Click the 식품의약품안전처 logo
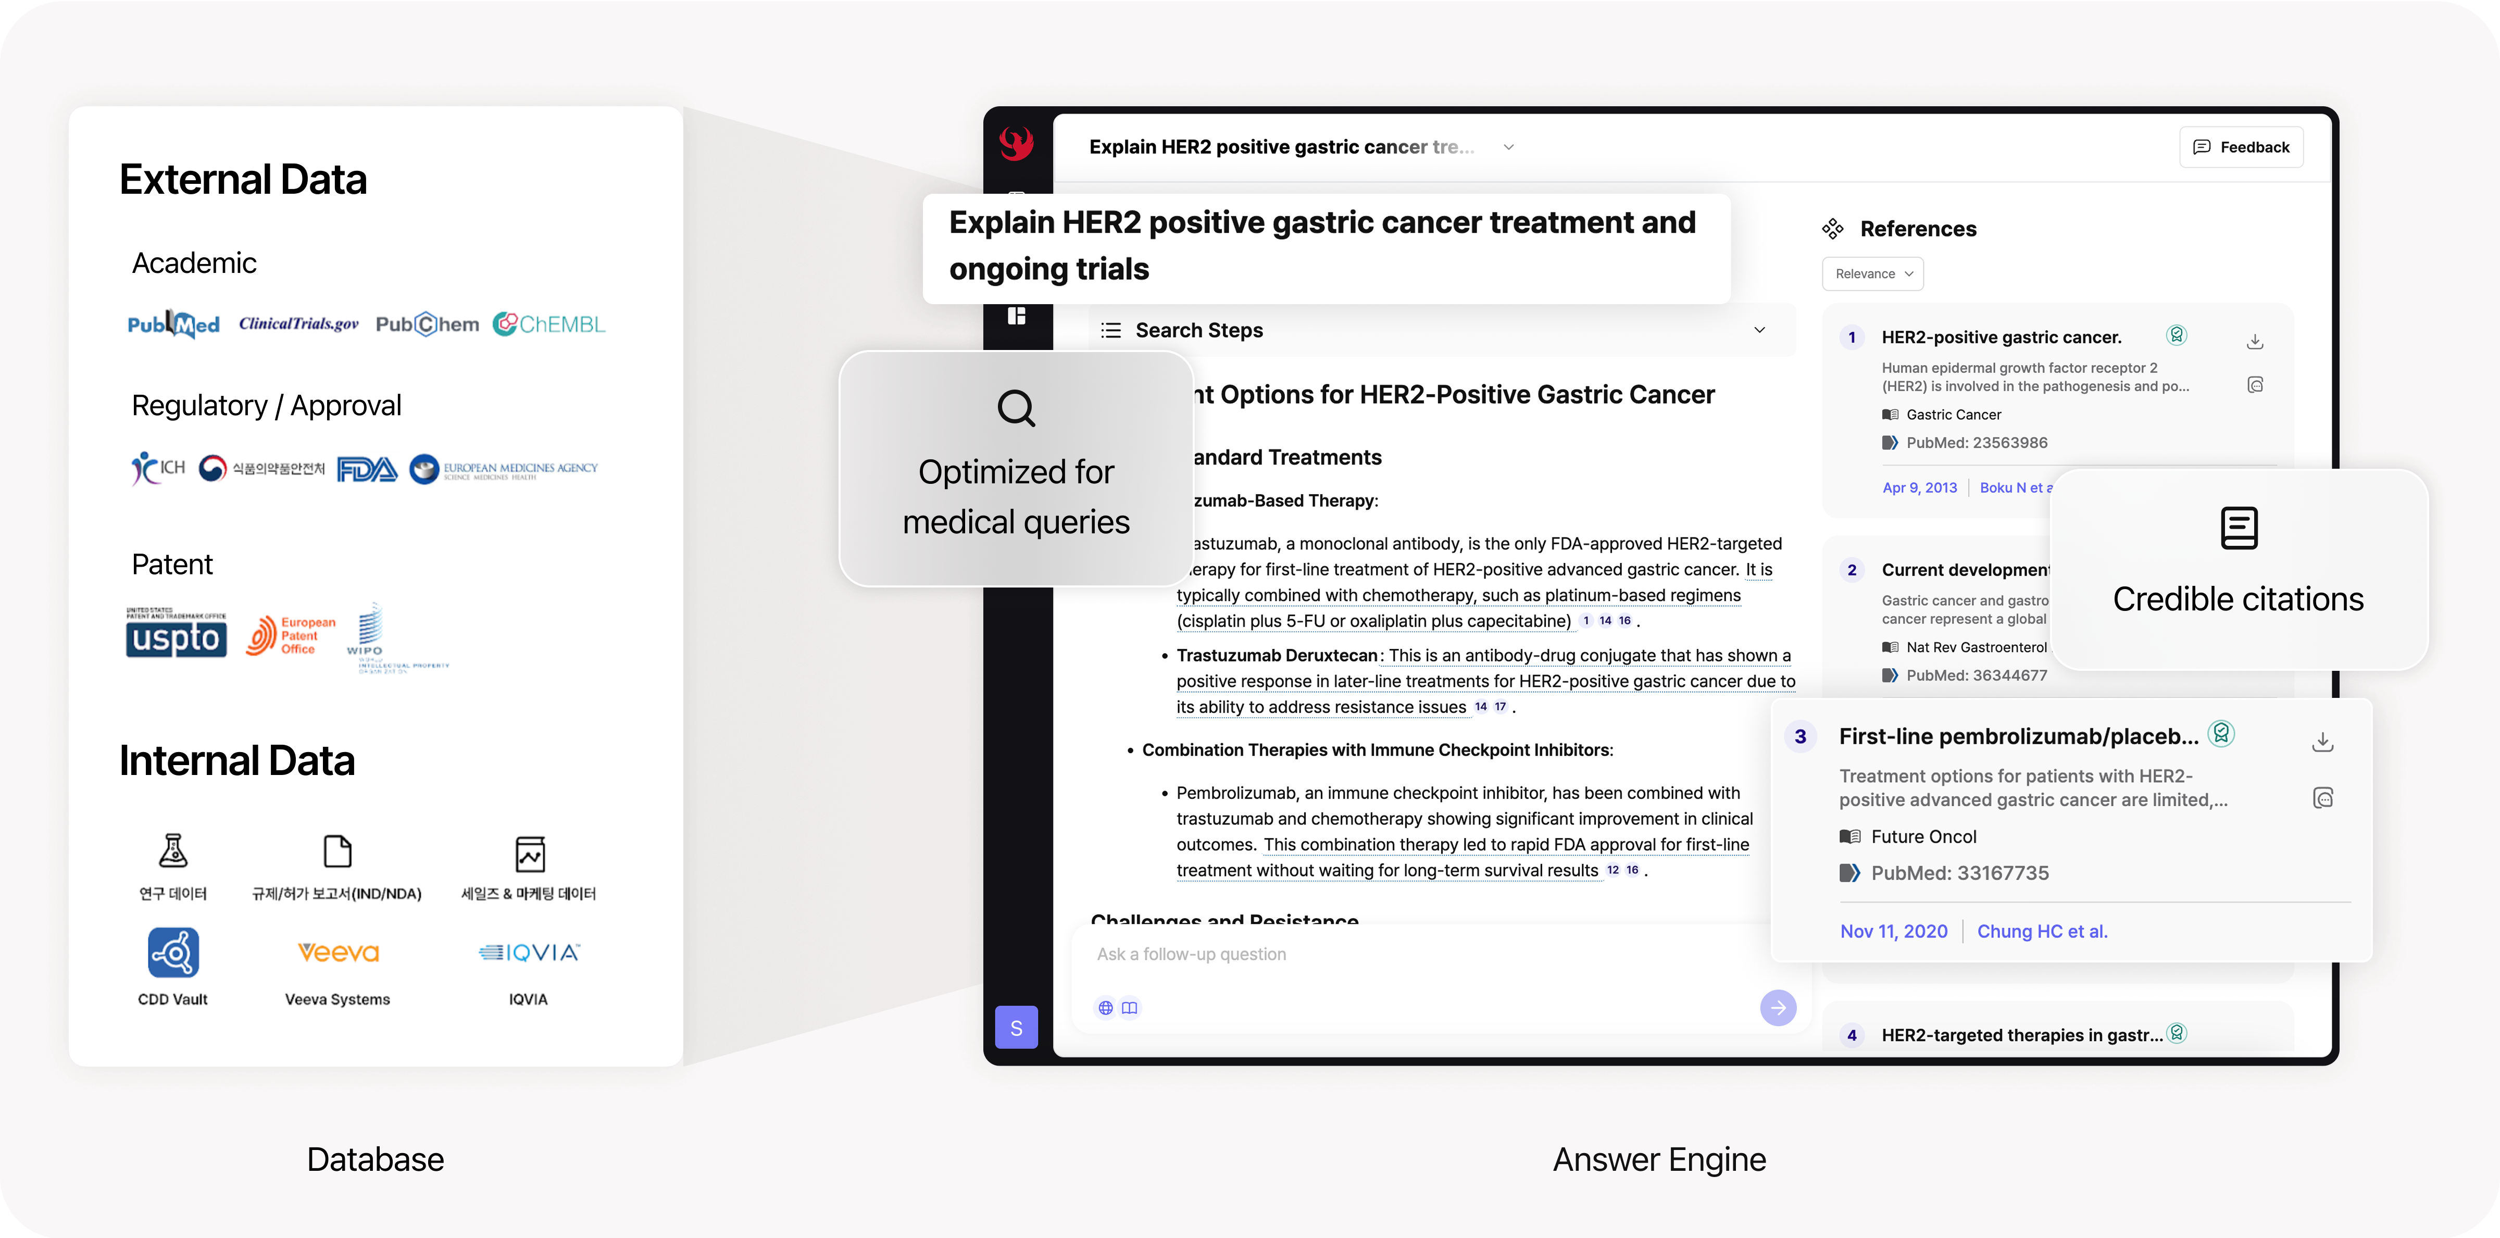 (262, 469)
